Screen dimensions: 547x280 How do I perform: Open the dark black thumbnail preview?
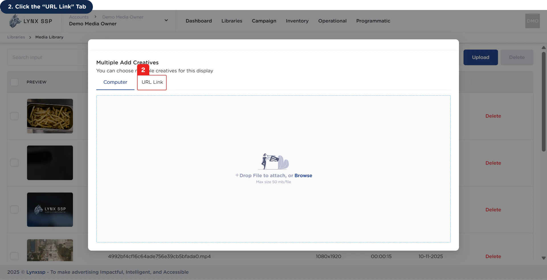pos(50,163)
